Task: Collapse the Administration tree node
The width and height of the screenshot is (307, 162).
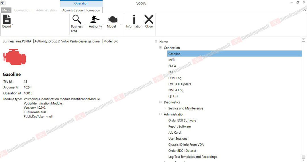Action: pyautogui.click(x=161, y=114)
